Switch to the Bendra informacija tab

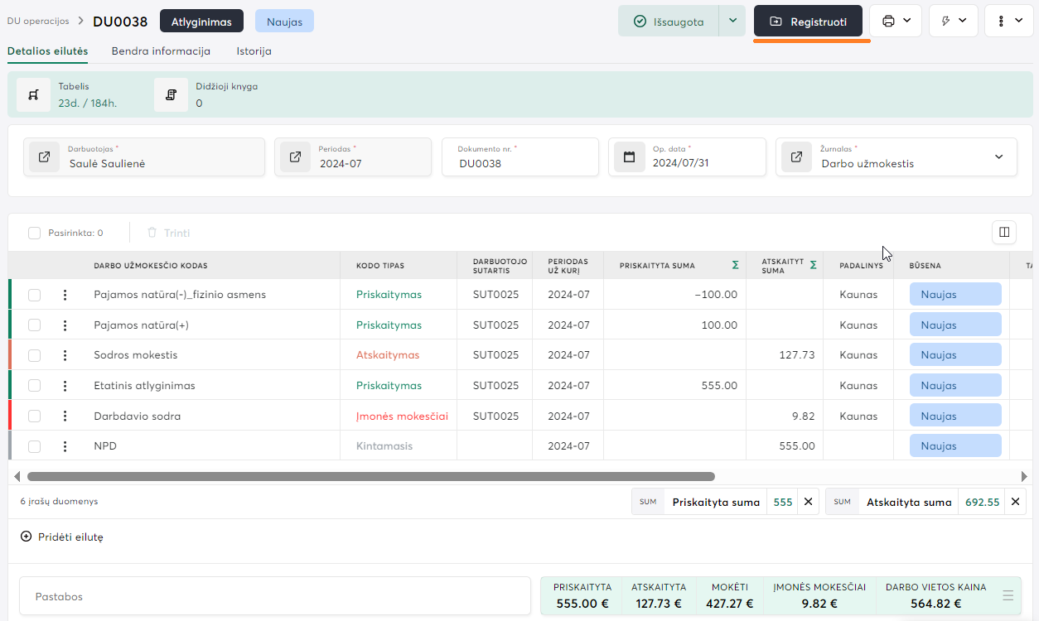(161, 51)
